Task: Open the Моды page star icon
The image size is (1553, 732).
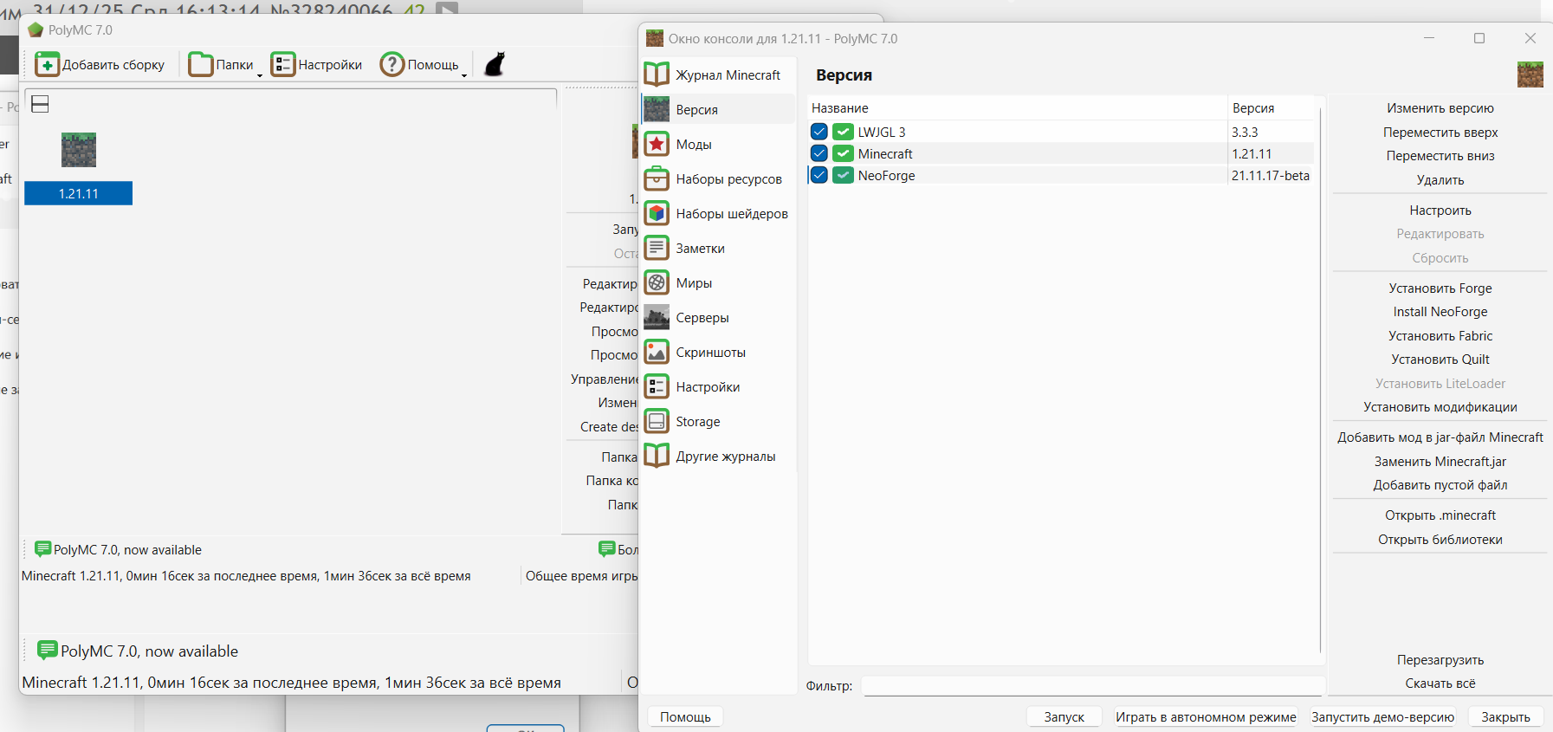Action: click(657, 144)
